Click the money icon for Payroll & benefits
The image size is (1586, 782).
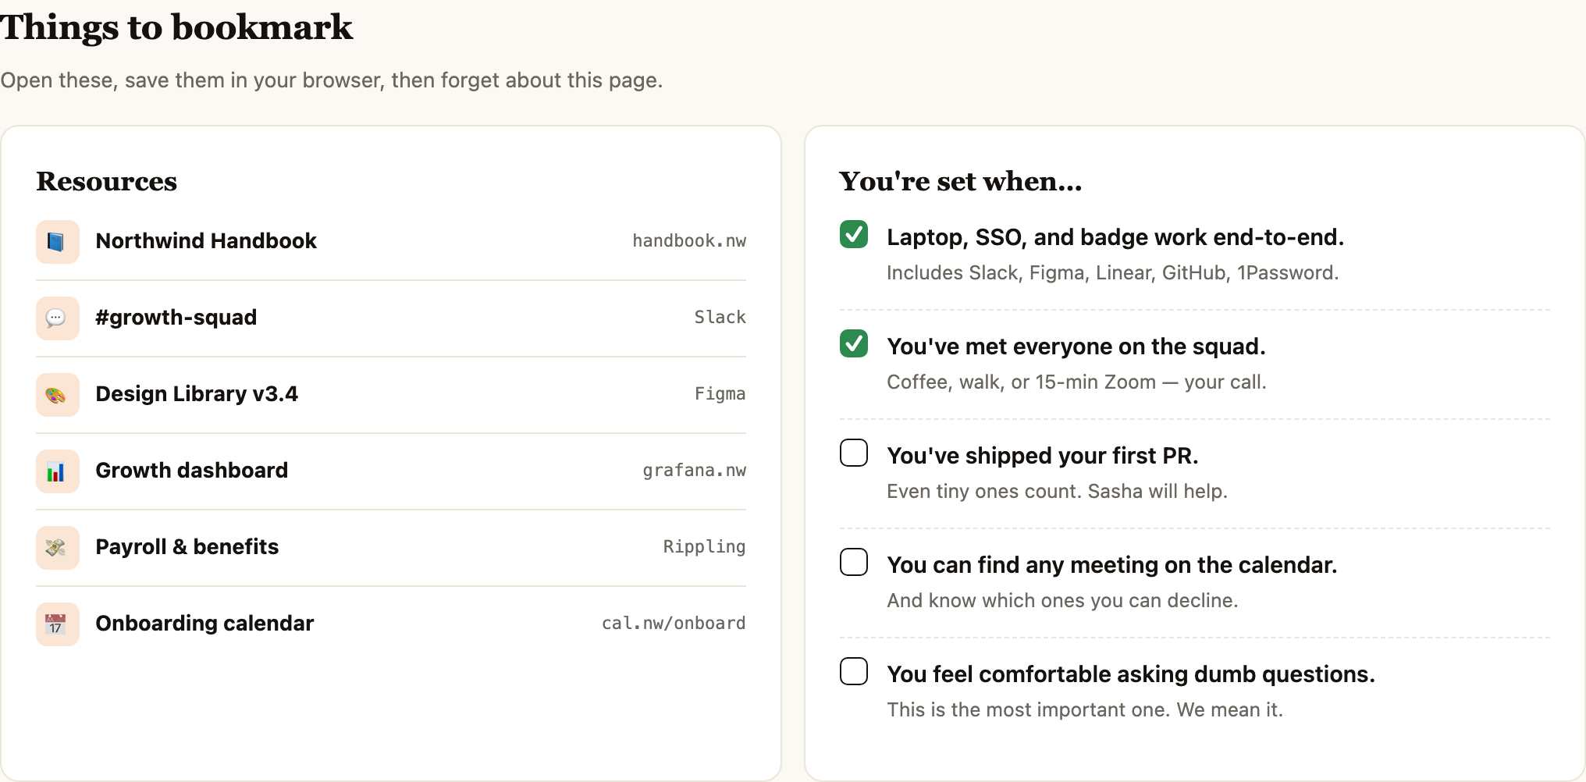coord(57,547)
